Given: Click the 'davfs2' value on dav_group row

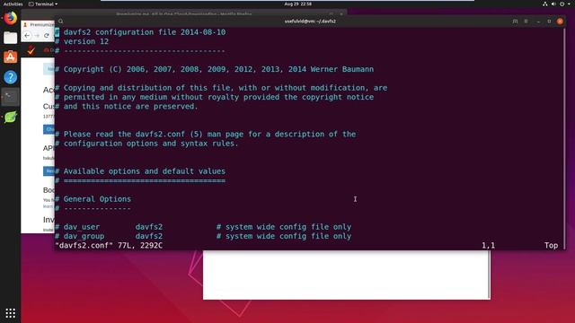Looking at the screenshot, I should point(149,236).
